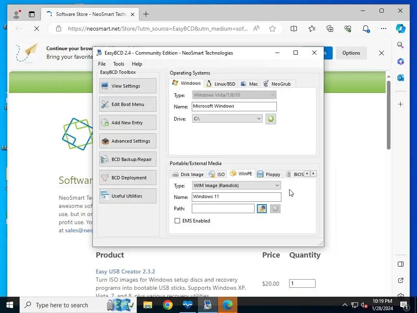Switch to the Windows operating system tab

click(187, 83)
